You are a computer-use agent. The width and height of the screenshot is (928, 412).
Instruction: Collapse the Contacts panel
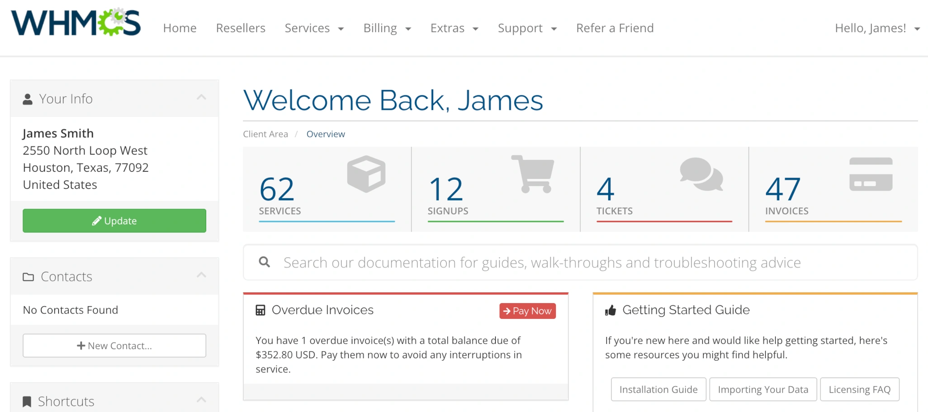(x=202, y=275)
